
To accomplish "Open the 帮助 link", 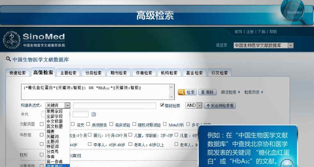I will coord(273,32).
